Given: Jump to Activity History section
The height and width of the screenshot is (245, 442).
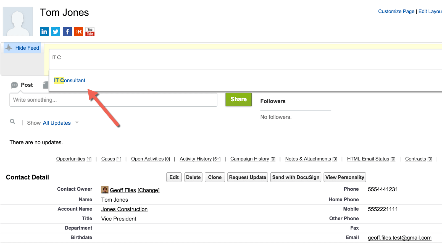Looking at the screenshot, I should 196,159.
